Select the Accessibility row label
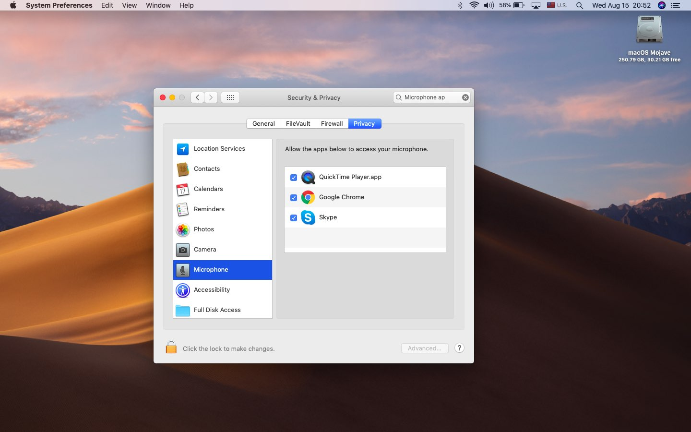Image resolution: width=691 pixels, height=432 pixels. pos(212,290)
